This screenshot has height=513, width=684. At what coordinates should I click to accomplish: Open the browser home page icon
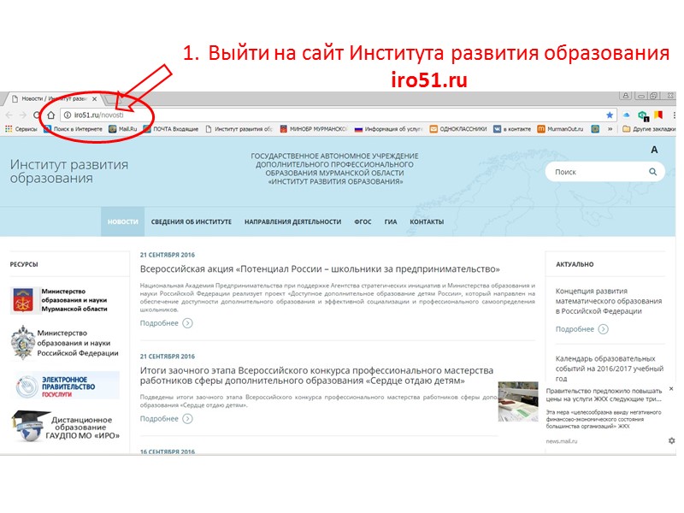tap(51, 115)
